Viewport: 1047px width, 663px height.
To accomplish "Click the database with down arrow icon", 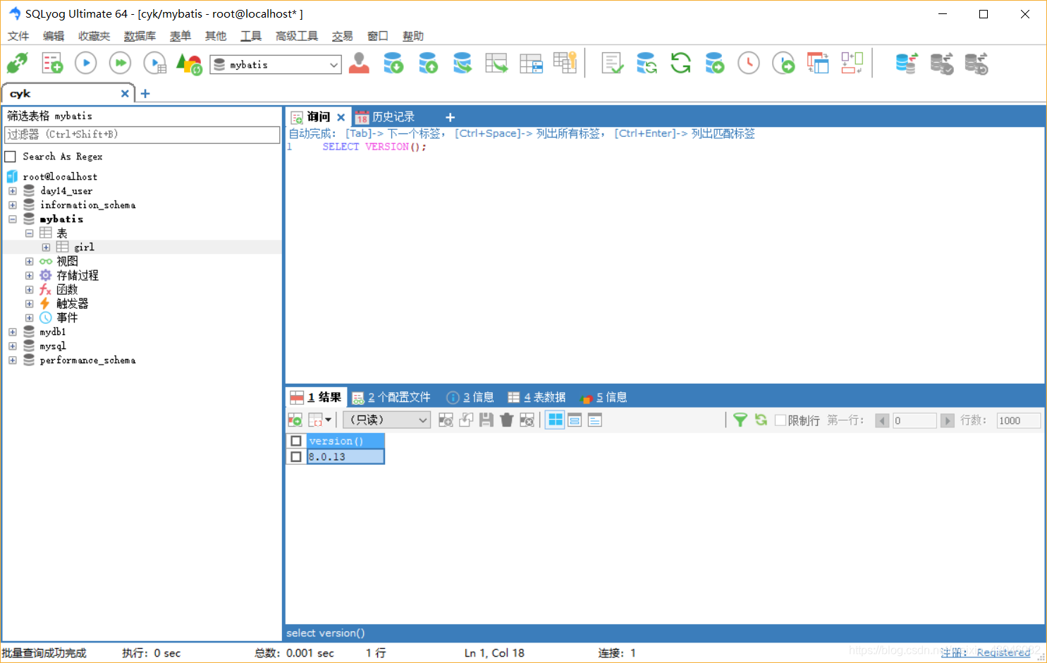I will coord(393,63).
